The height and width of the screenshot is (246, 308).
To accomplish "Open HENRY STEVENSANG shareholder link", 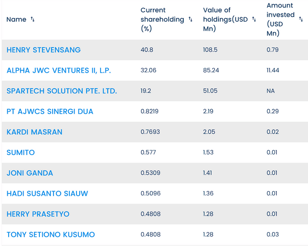I will (x=44, y=50).
